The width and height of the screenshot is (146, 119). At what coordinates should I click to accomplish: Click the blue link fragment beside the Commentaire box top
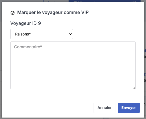coord(145,51)
